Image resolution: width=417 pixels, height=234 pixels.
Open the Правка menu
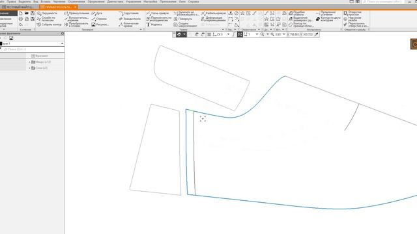pyautogui.click(x=12, y=1)
